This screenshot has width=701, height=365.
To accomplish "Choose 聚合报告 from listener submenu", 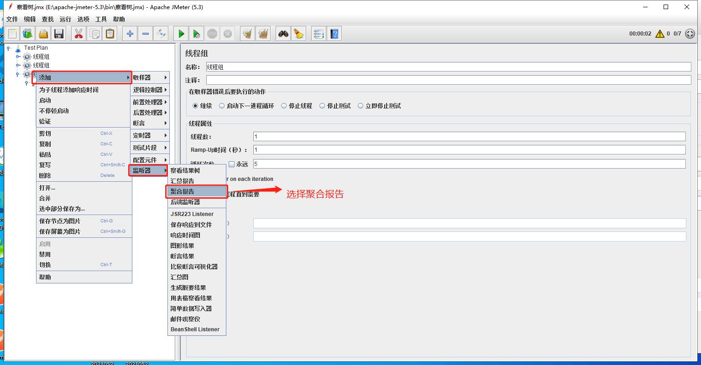I will coord(197,191).
